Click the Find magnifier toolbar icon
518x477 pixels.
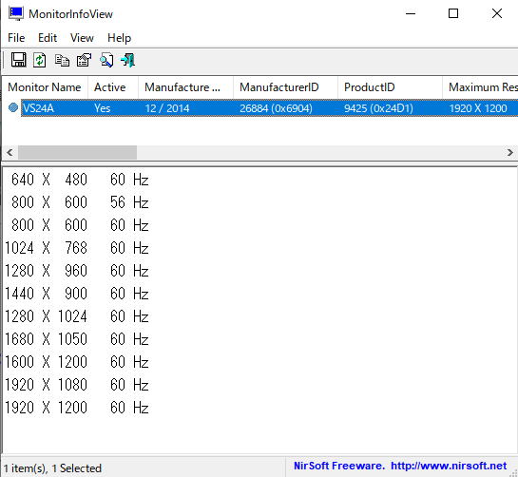pyautogui.click(x=106, y=60)
